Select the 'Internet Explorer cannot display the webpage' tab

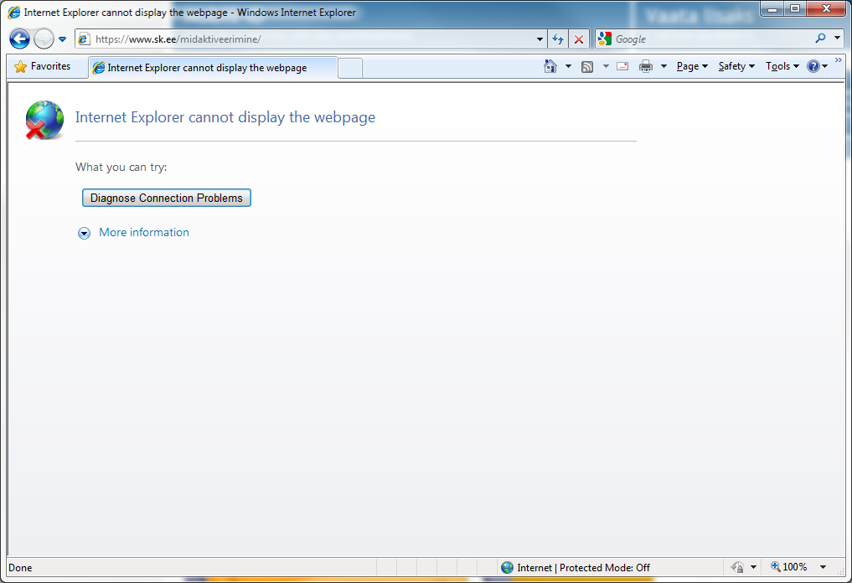[x=213, y=68]
